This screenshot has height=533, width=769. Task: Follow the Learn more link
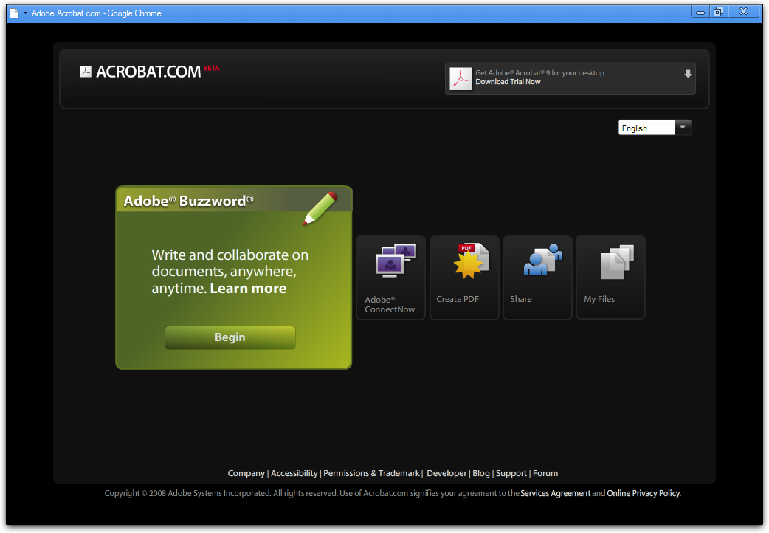(x=248, y=288)
